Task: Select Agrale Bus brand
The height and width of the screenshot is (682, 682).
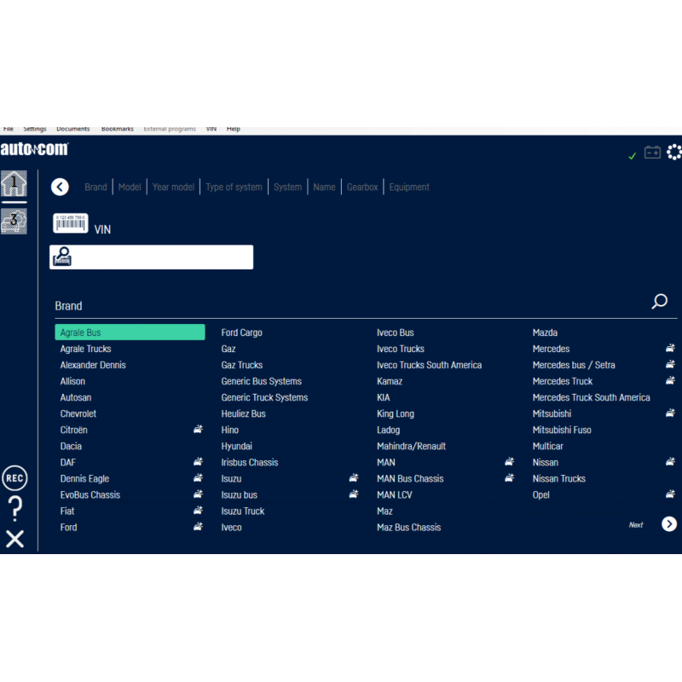Action: (x=130, y=332)
